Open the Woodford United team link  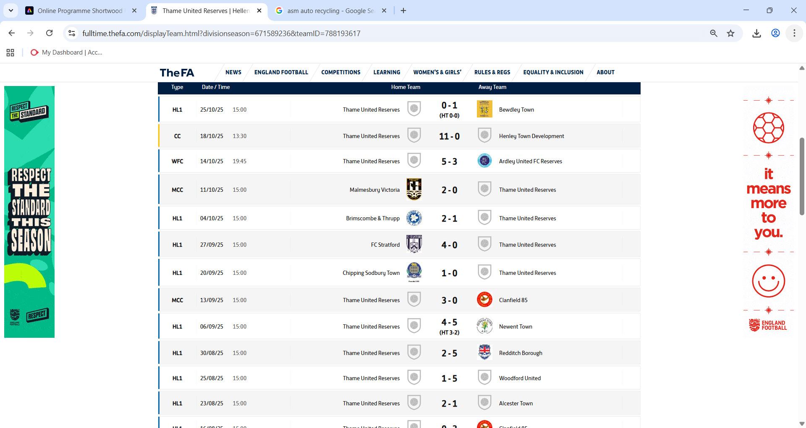pos(520,378)
